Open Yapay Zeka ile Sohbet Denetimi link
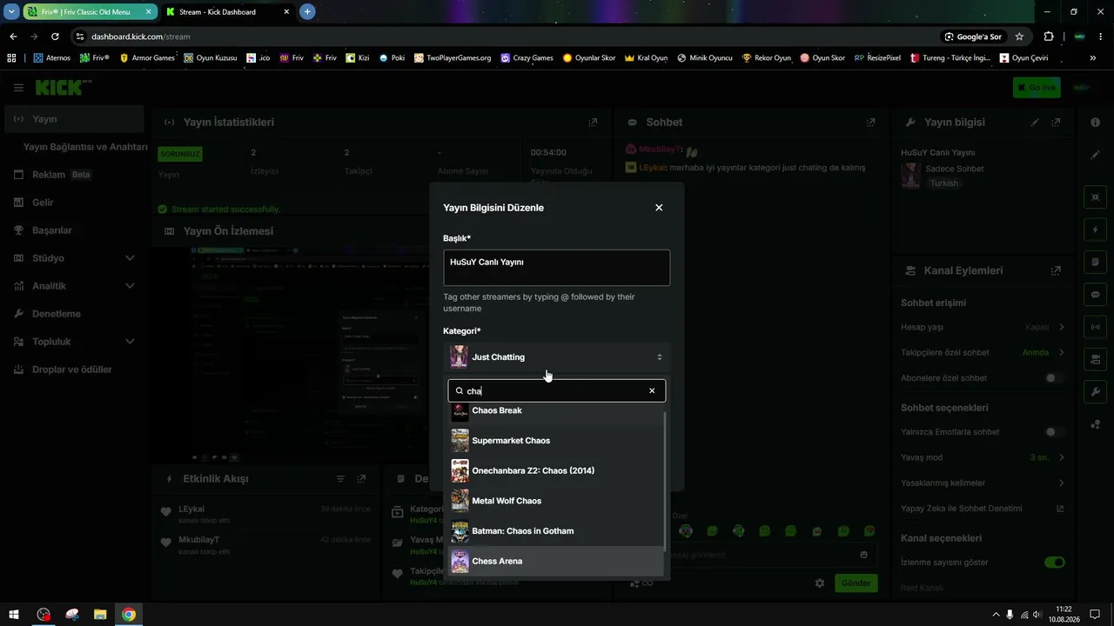 1060,509
